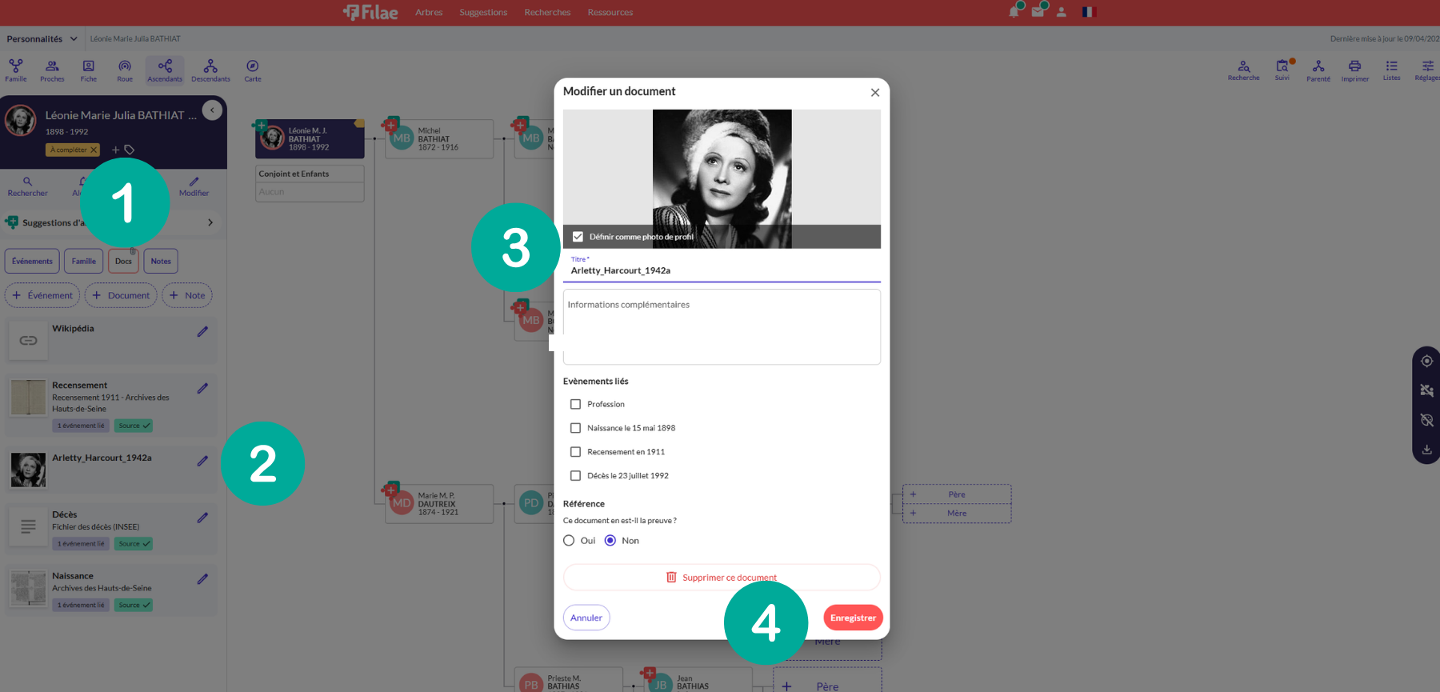Click the notifications bell icon
This screenshot has height=692, width=1440.
pyautogui.click(x=1014, y=12)
